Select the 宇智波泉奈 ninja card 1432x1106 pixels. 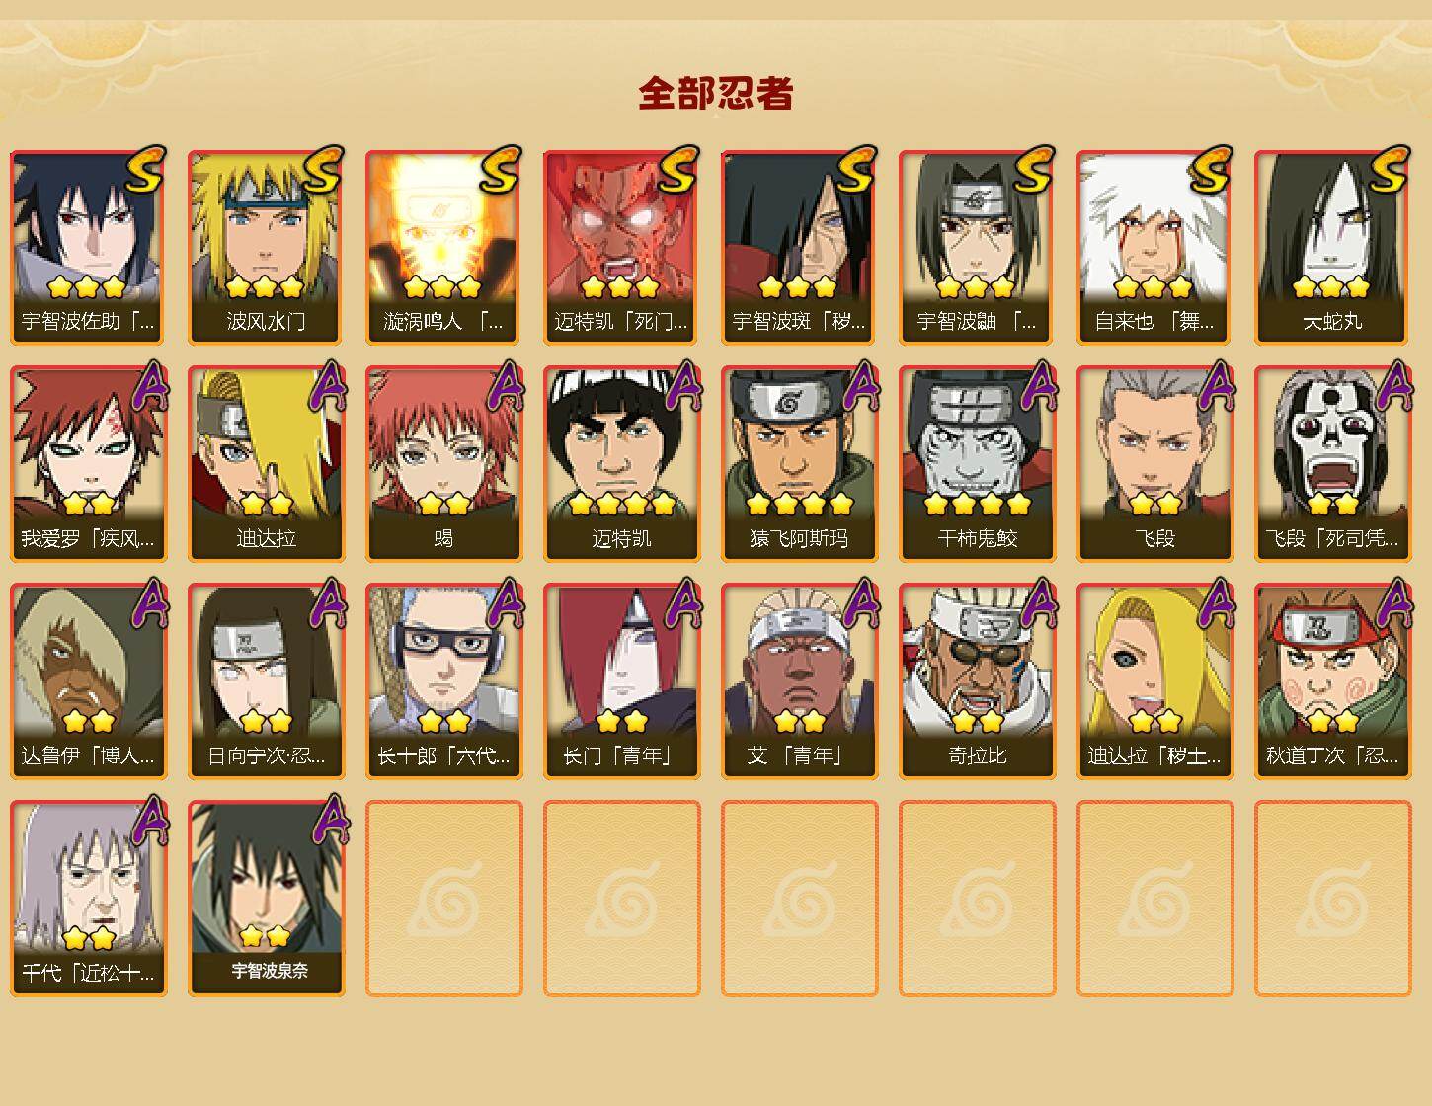click(266, 899)
